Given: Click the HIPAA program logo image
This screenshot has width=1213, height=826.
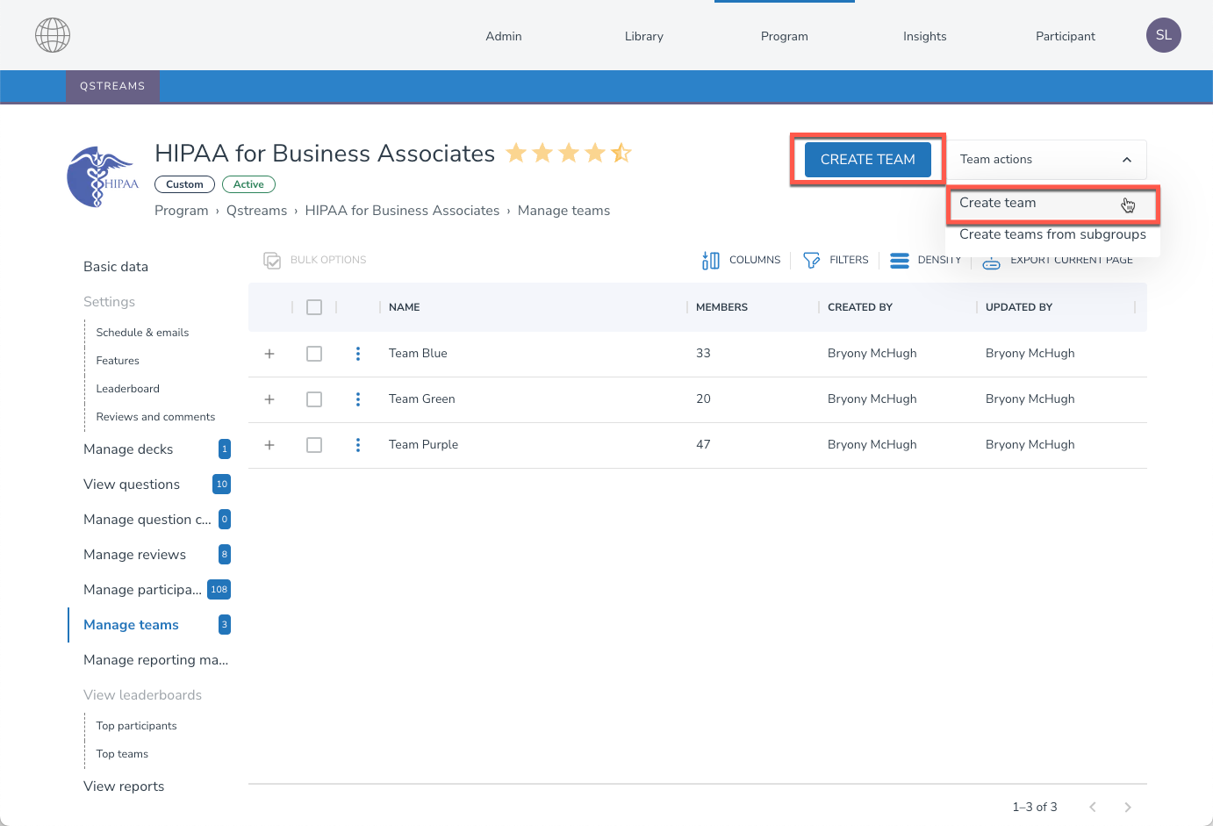Looking at the screenshot, I should point(103,176).
